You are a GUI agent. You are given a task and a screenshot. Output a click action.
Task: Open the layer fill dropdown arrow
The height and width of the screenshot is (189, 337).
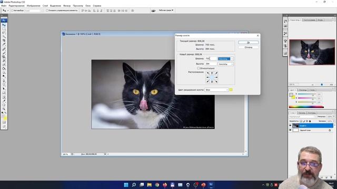coord(334,121)
